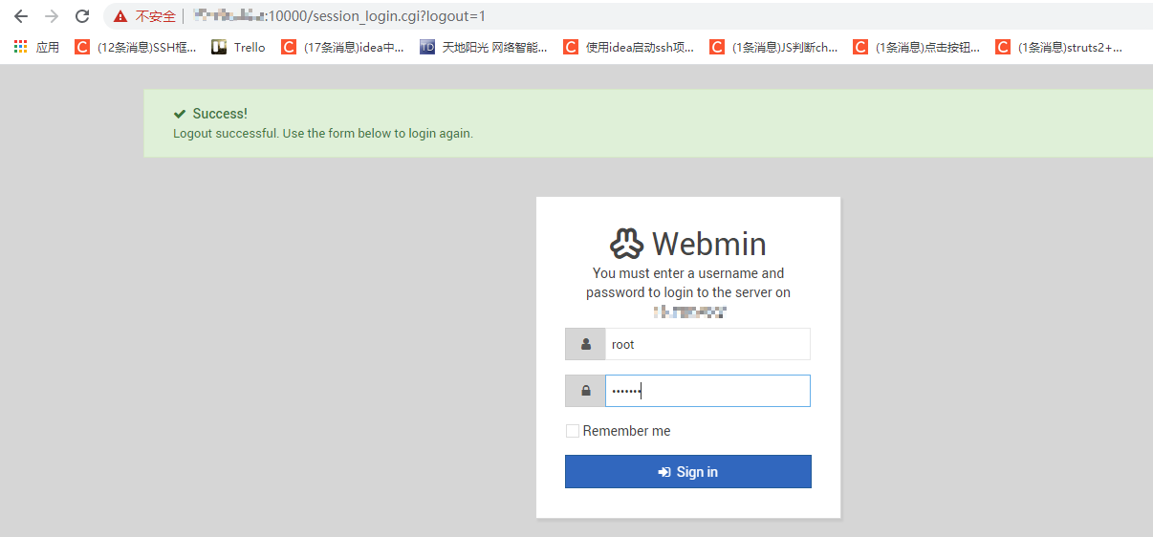The image size is (1153, 537).
Task: Click the Success checkmark icon in the alert
Action: point(180,114)
